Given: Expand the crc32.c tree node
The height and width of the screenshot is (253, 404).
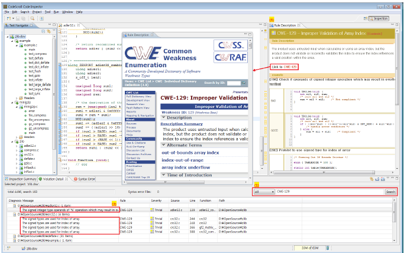Looking at the screenshot, I should pyautogui.click(x=17, y=155).
